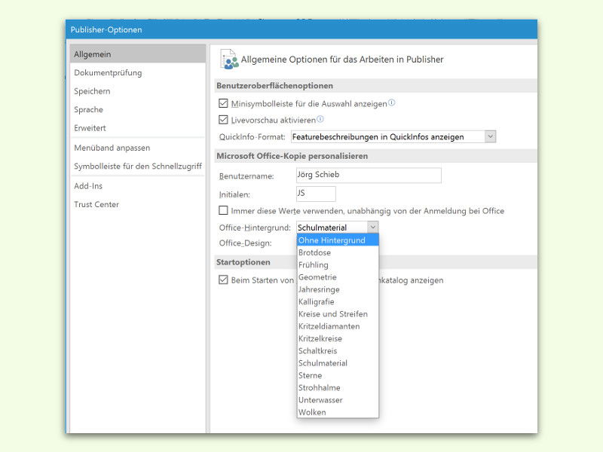The image size is (603, 452).
Task: Choose Kreise und Streifen background
Action: point(338,314)
